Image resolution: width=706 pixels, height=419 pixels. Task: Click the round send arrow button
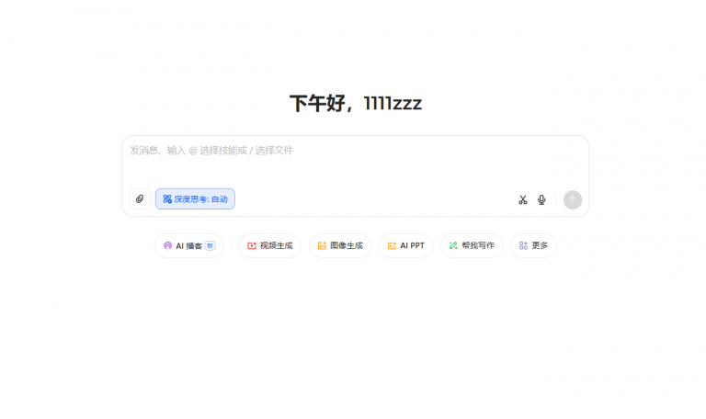[x=573, y=199]
